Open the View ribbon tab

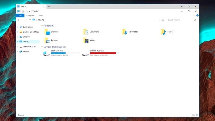pyautogui.click(x=41, y=15)
